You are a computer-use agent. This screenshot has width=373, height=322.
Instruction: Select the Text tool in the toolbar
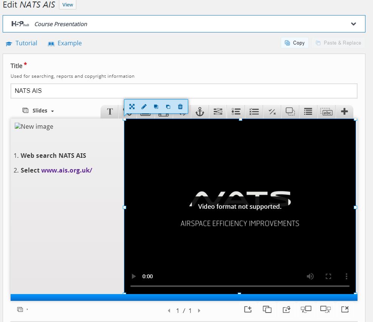coord(109,111)
